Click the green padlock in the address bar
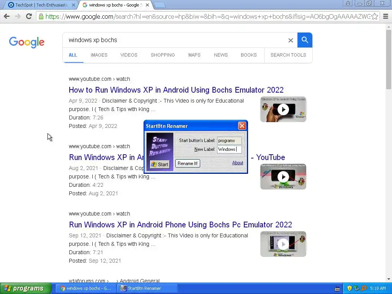This screenshot has height=294, width=392. 41,16
